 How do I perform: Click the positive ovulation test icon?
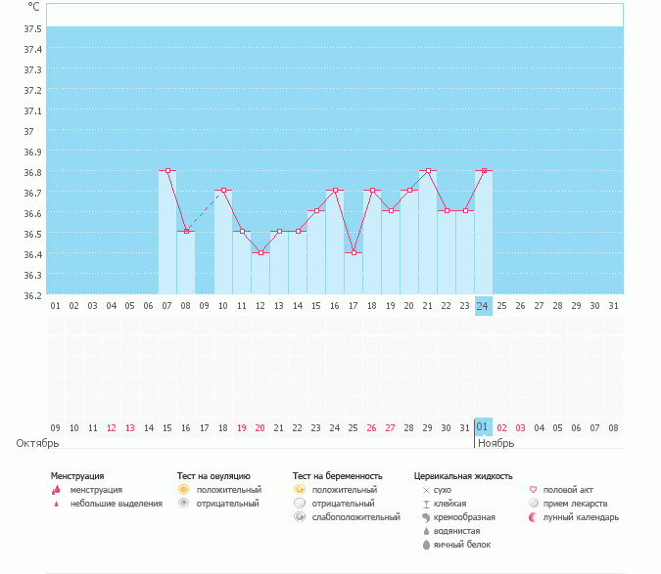pos(183,490)
